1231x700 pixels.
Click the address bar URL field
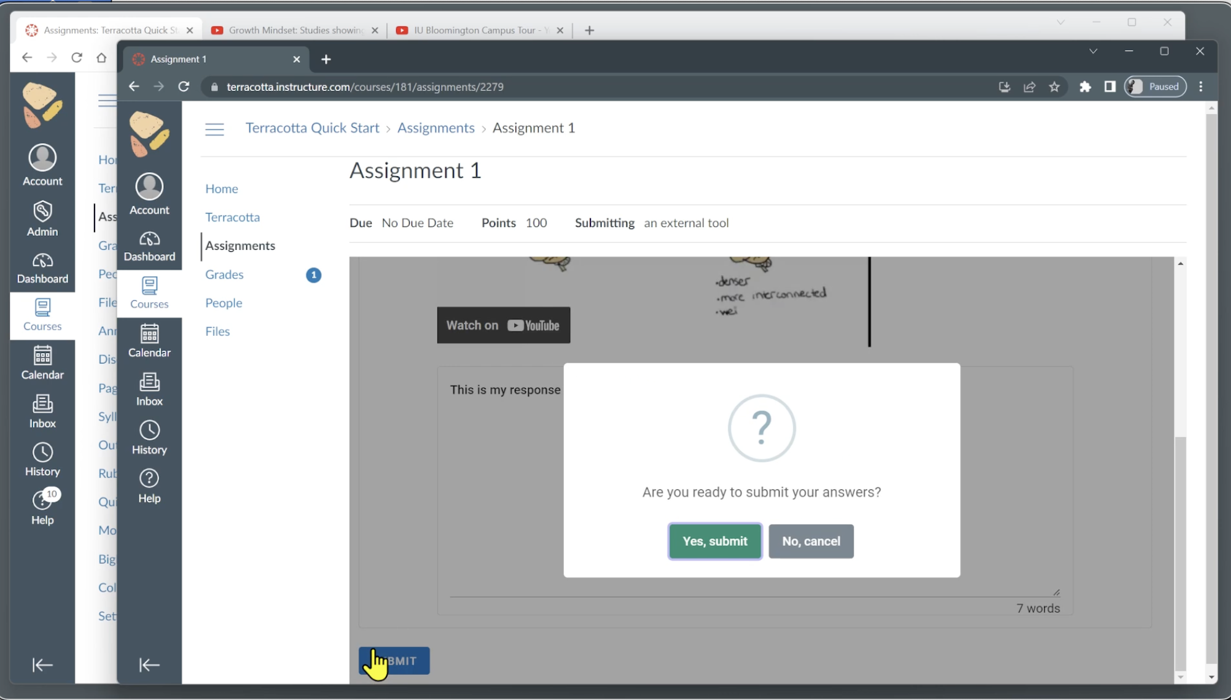coord(602,87)
